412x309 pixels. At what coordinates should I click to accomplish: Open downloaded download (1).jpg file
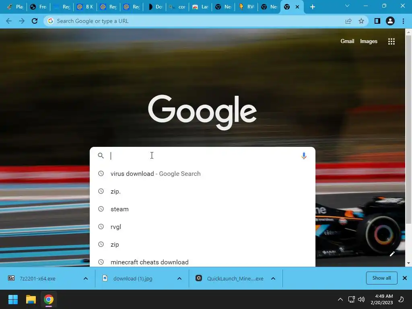click(x=133, y=278)
